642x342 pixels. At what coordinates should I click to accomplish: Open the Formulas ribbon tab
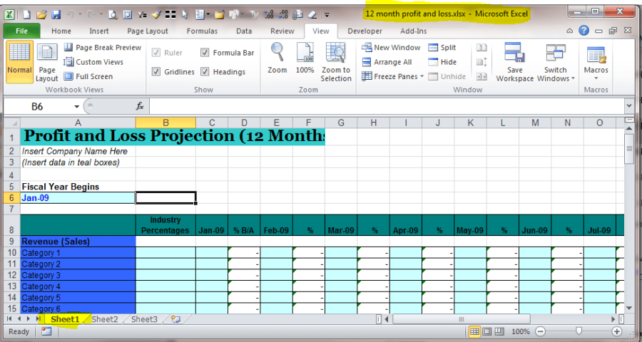pos(202,31)
